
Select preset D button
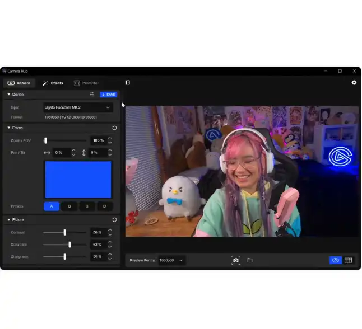(x=105, y=206)
